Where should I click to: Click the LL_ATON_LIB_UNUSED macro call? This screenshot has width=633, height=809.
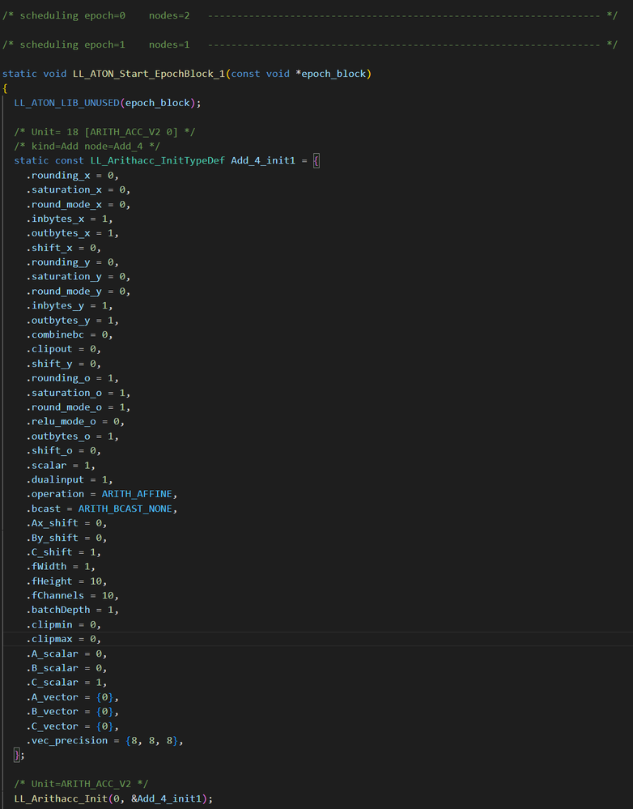[67, 103]
